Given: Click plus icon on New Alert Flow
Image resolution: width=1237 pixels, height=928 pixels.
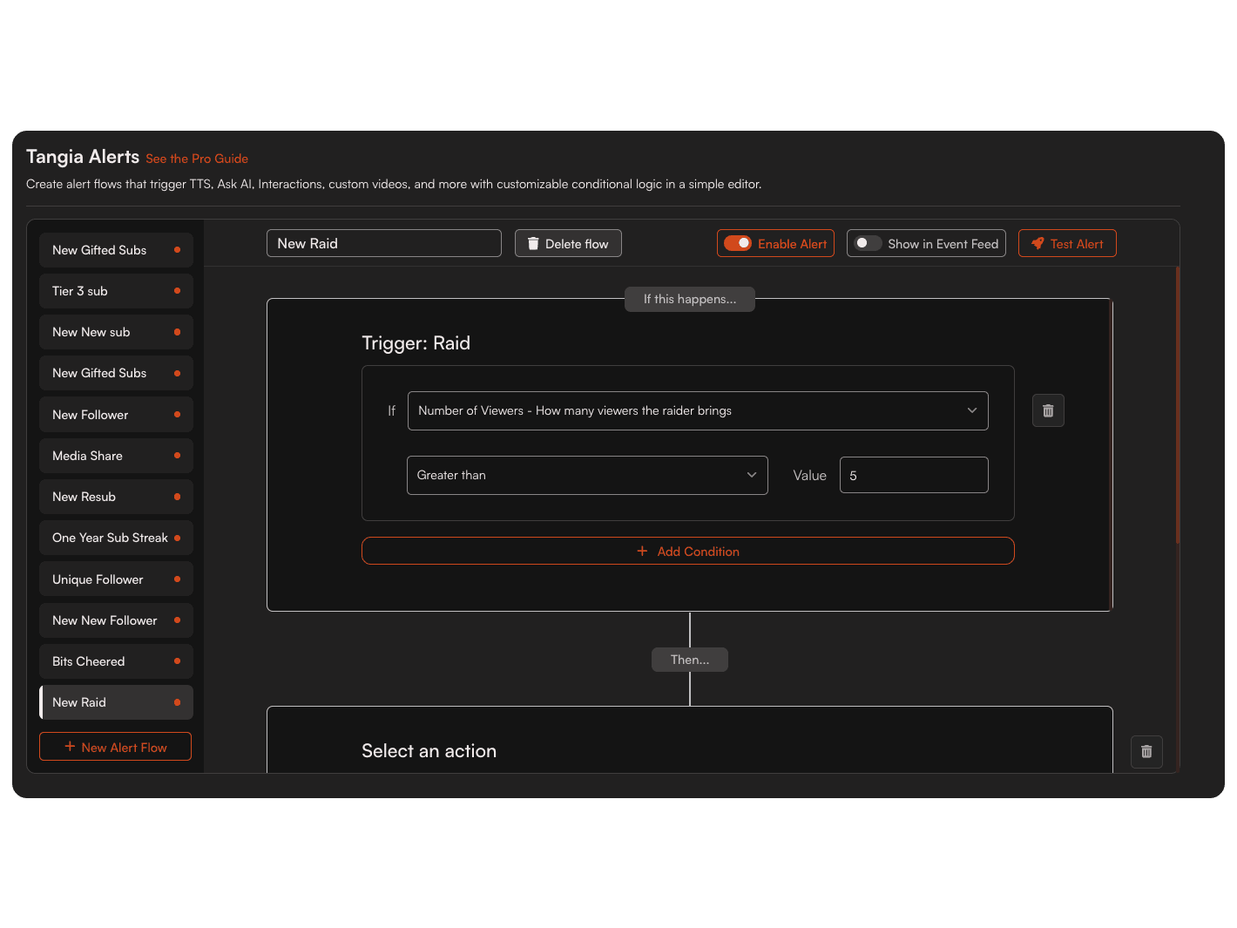Looking at the screenshot, I should [x=70, y=747].
